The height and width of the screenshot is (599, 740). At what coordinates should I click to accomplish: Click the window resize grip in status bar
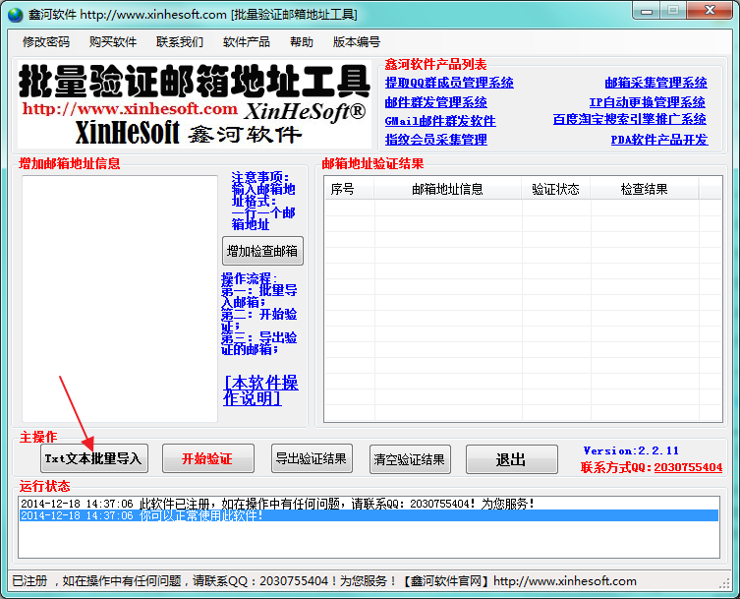(724, 584)
